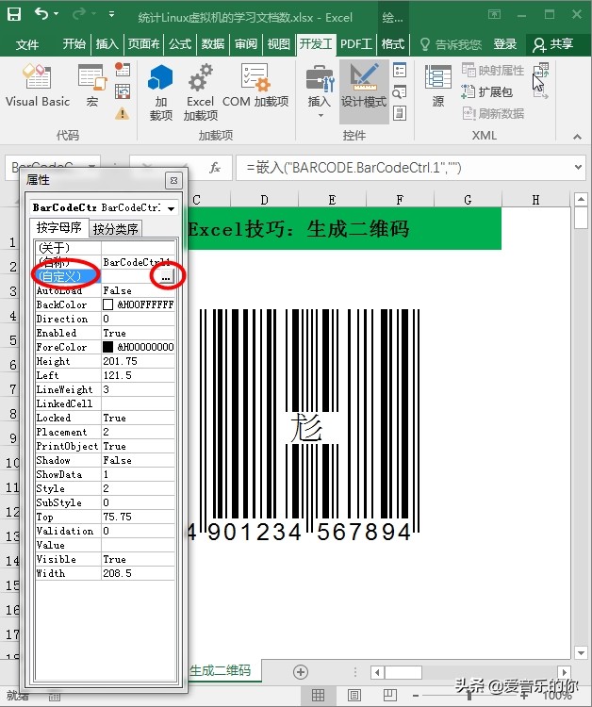The image size is (592, 707).
Task: Close the 属性 properties window
Action: pos(173,180)
